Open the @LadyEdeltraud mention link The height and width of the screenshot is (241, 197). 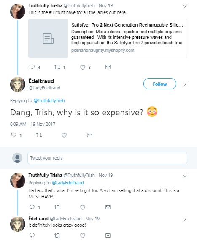[x=68, y=183]
